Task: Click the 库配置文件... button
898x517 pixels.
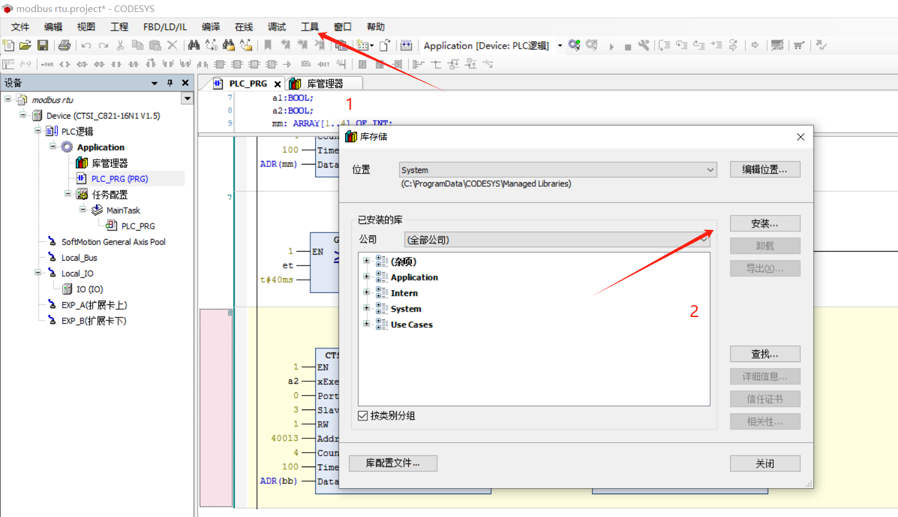Action: click(393, 463)
